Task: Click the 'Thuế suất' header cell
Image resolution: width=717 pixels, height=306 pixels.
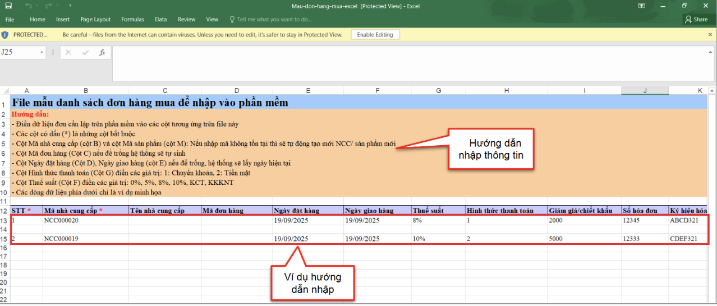Action: (x=438, y=211)
